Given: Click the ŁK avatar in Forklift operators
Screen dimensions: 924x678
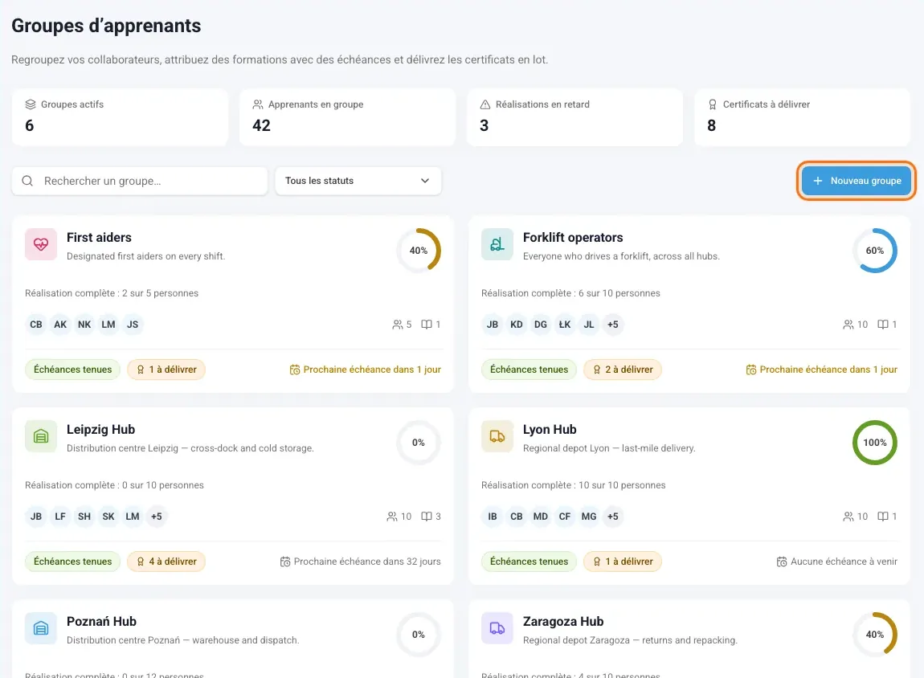Looking at the screenshot, I should click(565, 325).
